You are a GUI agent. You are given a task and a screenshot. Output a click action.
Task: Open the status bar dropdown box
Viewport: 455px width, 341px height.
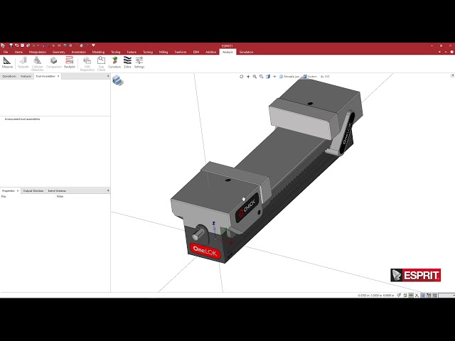(446, 296)
